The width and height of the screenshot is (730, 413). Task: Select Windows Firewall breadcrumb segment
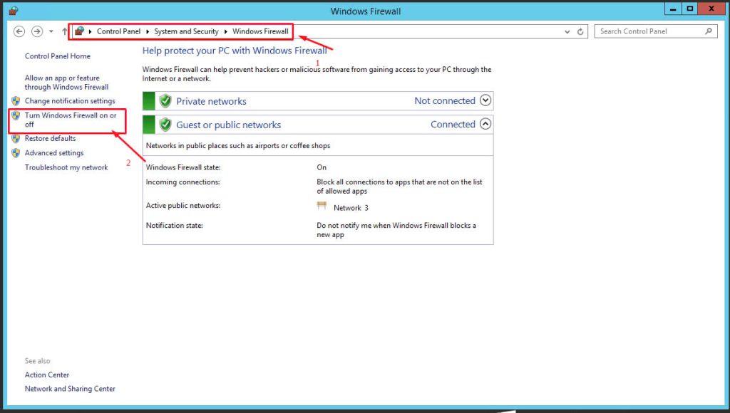click(260, 31)
